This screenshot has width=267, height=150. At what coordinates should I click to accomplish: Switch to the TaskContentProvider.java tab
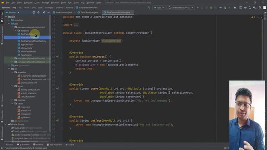click(x=118, y=12)
